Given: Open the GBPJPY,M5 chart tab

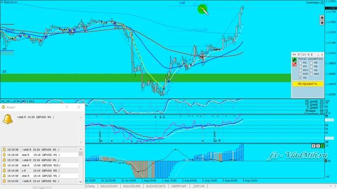Looking at the screenshot, I should pos(179,186).
